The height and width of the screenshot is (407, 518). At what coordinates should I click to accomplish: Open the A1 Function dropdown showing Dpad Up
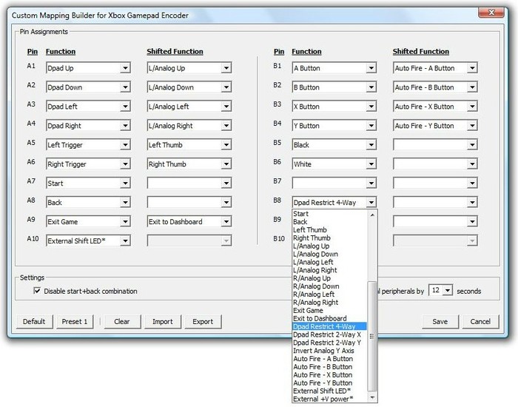(88, 68)
